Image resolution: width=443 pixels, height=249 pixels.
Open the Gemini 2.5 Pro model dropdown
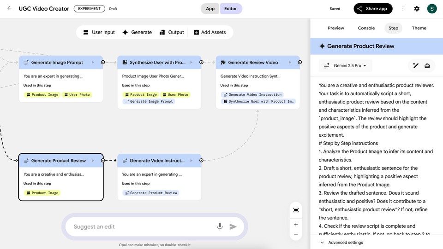pos(345,66)
